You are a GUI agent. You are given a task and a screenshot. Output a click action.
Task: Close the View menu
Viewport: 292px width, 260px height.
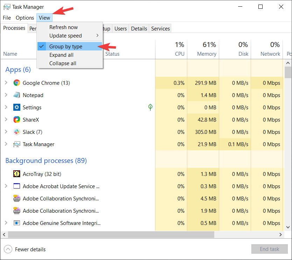[44, 18]
